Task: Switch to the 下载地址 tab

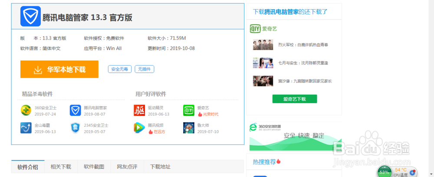Action: pos(160,167)
